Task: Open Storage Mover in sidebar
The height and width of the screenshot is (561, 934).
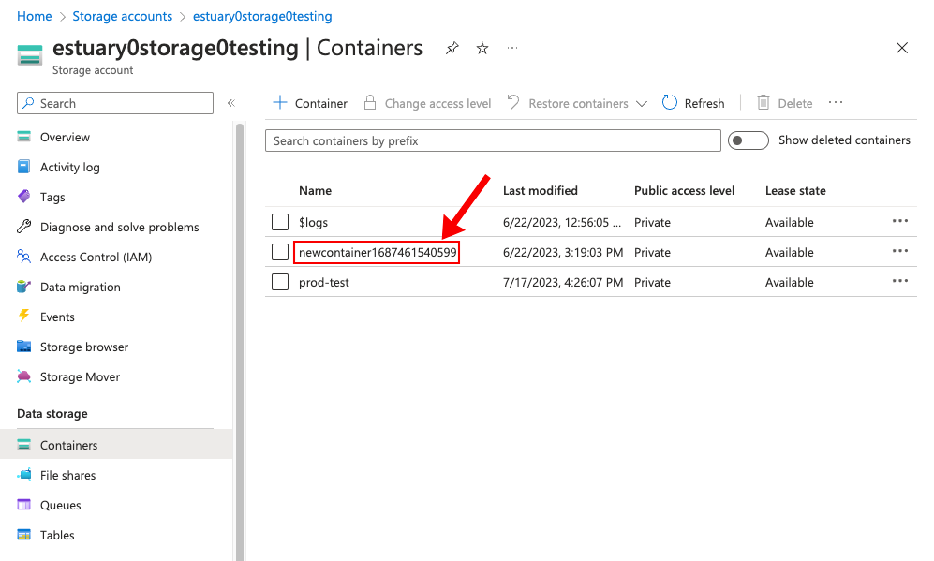Action: click(x=80, y=376)
